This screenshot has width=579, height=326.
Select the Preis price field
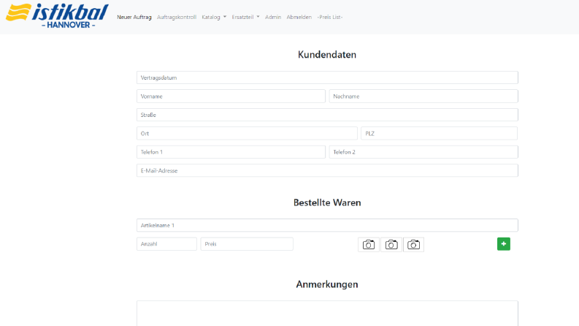(247, 244)
